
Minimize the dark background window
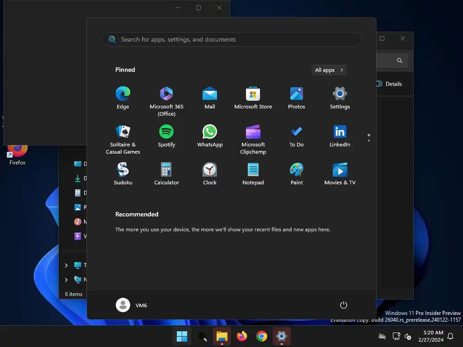coord(178,8)
